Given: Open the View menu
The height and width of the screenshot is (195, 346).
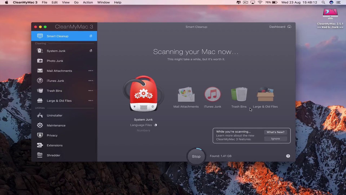Looking at the screenshot, I should 66,2.
